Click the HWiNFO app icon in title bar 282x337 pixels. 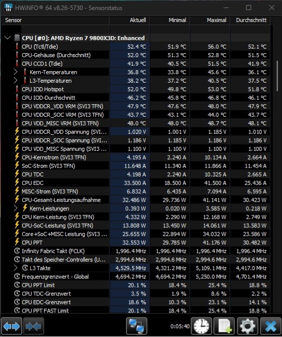[x=8, y=8]
